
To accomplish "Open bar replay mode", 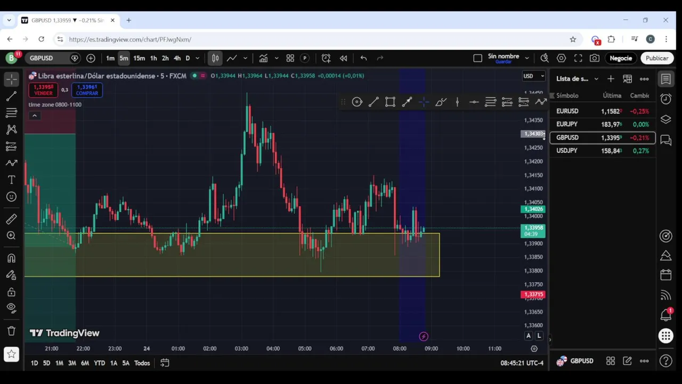I will pos(344,58).
